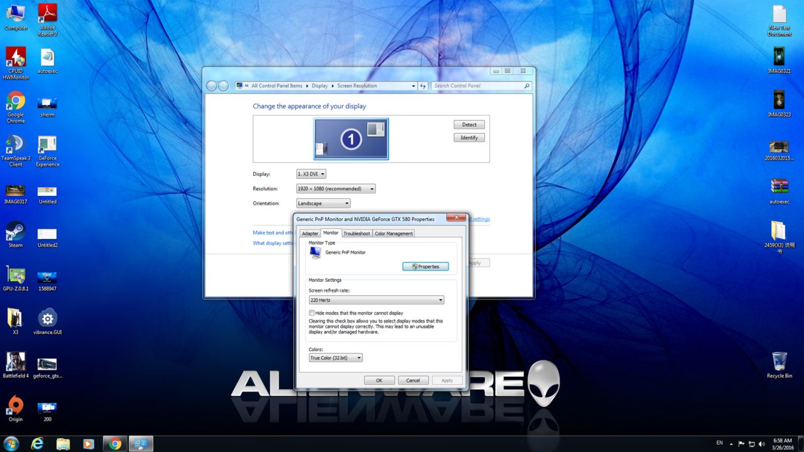Click the Detect button
The width and height of the screenshot is (804, 452).
469,125
